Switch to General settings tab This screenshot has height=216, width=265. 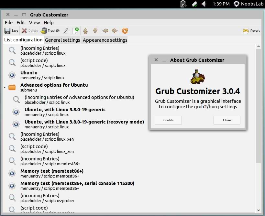click(62, 40)
